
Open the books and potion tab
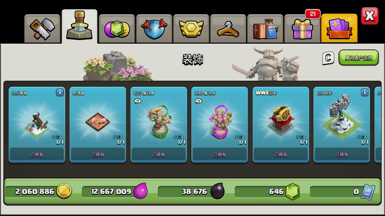coord(265,28)
